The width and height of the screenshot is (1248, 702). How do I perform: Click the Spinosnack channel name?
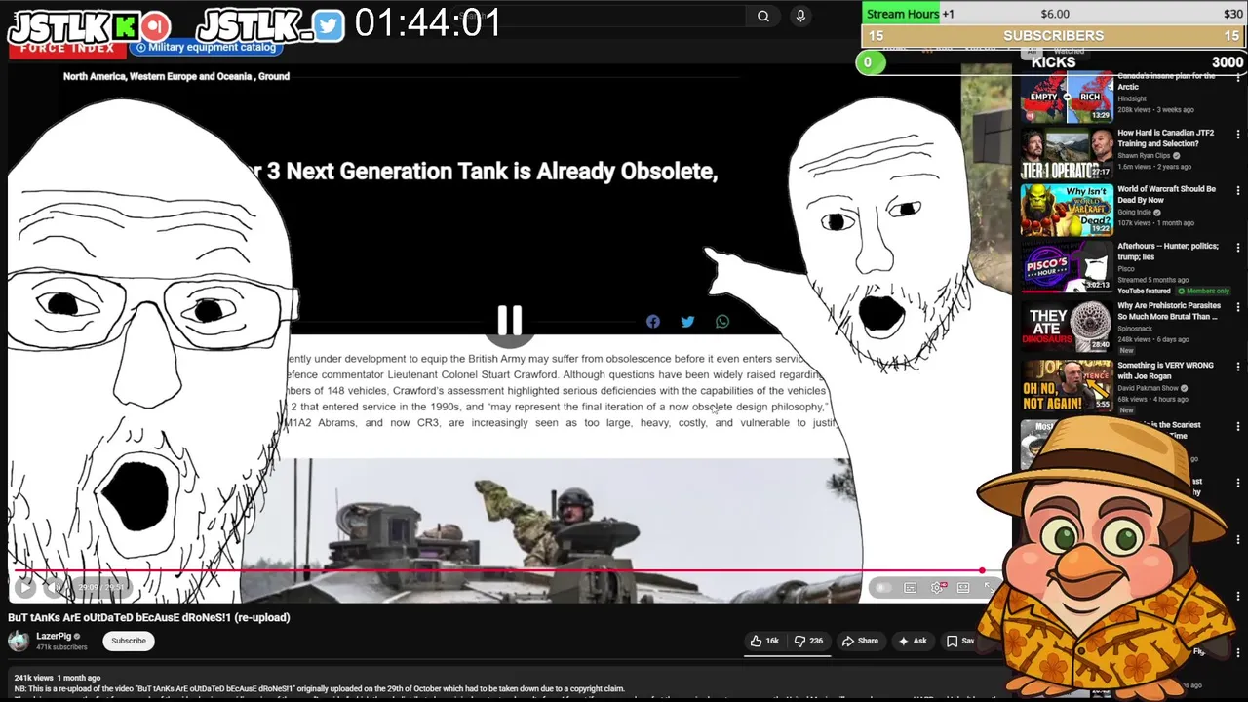click(x=1135, y=329)
